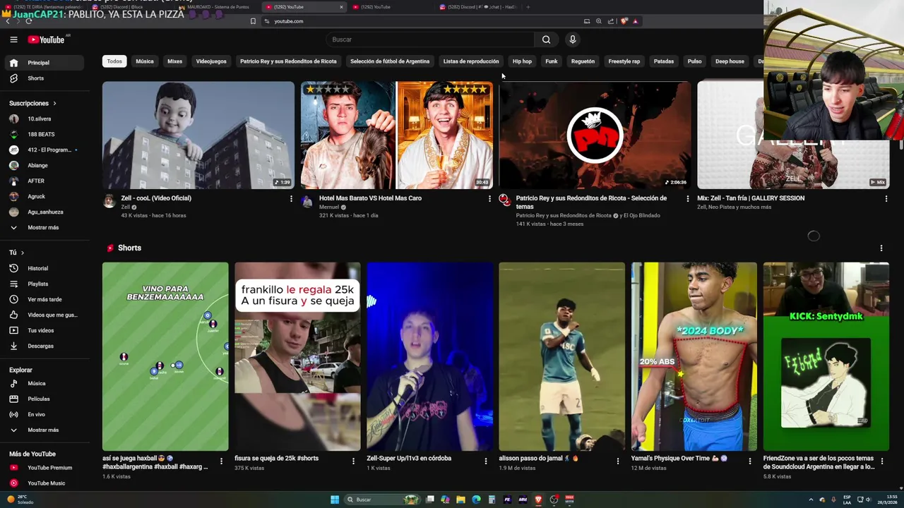This screenshot has height=508, width=904.
Task: Open Zell - cooL (Video Oficial) title
Action: [x=156, y=198]
